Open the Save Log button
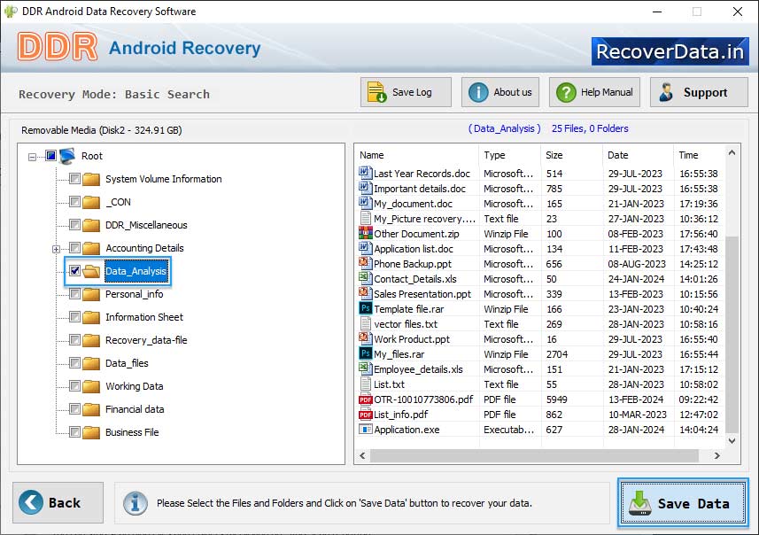The height and width of the screenshot is (535, 759). pos(406,92)
